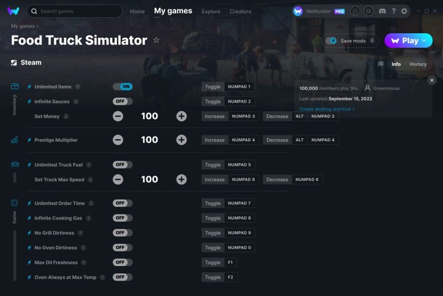Open Discord icon in header
Viewport: 443px width, 296px height.
[x=382, y=11]
